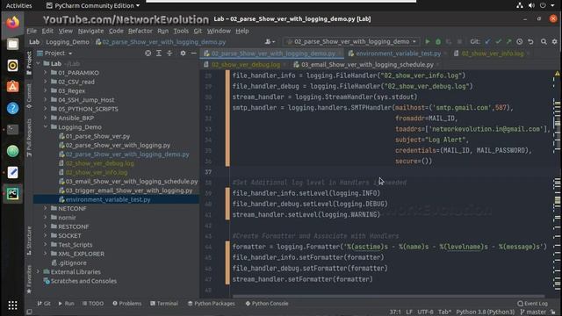Open the user account icon dropdown in toolbar
The width and height of the screenshot is (562, 316).
pos(270,41)
